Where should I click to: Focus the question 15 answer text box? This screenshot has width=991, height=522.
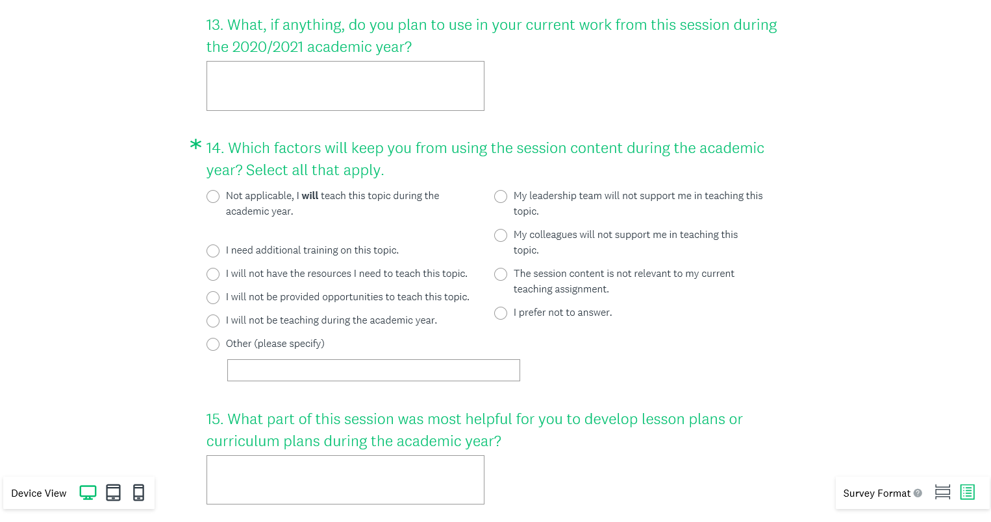[x=345, y=479]
